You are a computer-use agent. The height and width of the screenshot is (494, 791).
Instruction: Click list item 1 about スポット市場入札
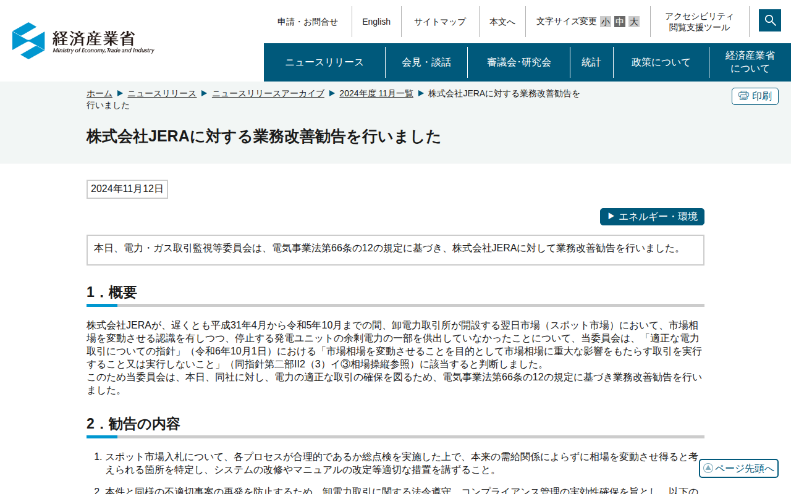coord(402,463)
